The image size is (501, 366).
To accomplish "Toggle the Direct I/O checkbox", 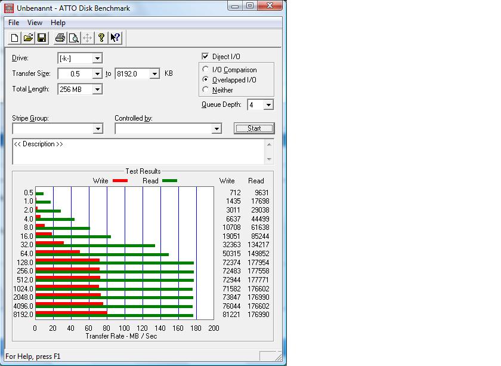I will (205, 56).
